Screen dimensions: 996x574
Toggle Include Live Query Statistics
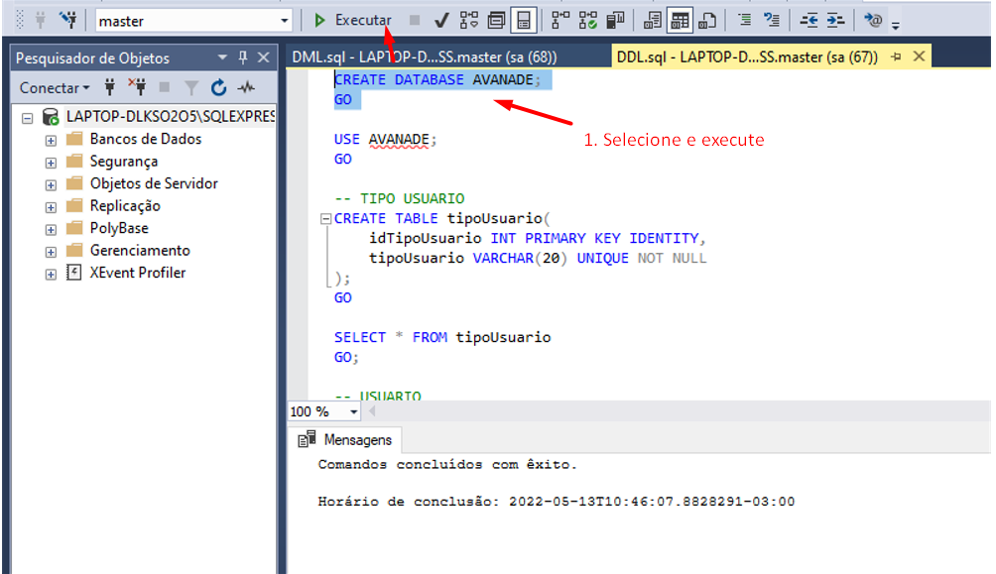point(587,20)
